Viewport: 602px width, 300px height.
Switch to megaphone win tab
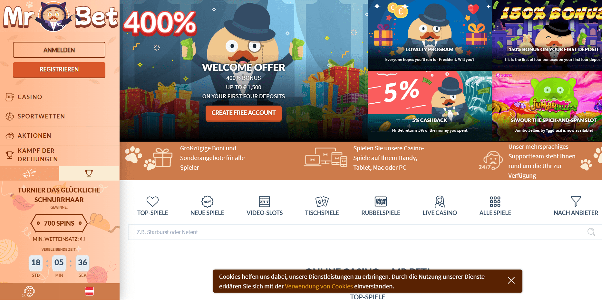[30, 173]
